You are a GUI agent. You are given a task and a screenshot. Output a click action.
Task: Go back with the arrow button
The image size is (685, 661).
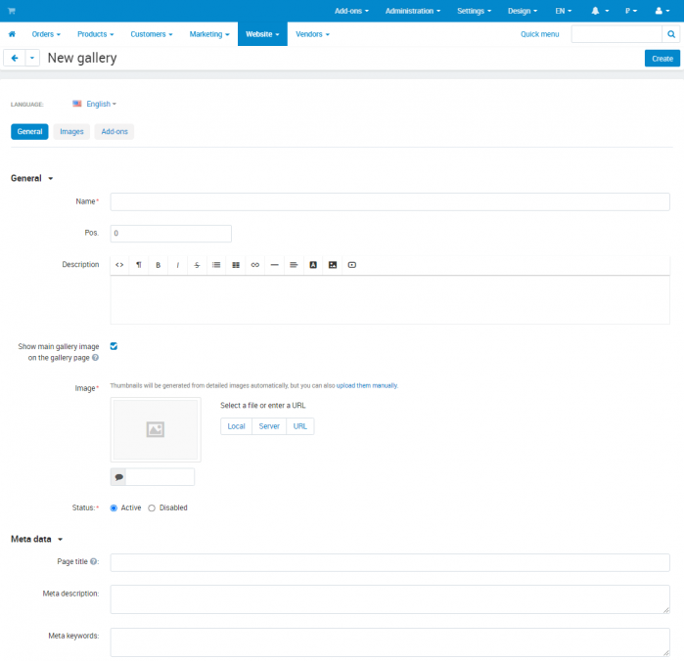coord(15,58)
